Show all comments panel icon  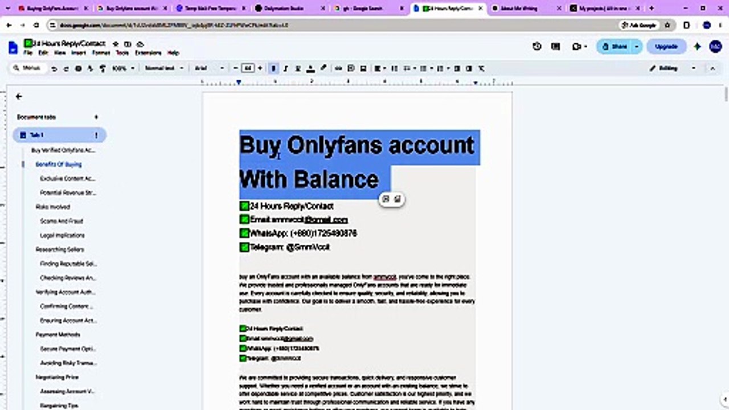tap(556, 47)
